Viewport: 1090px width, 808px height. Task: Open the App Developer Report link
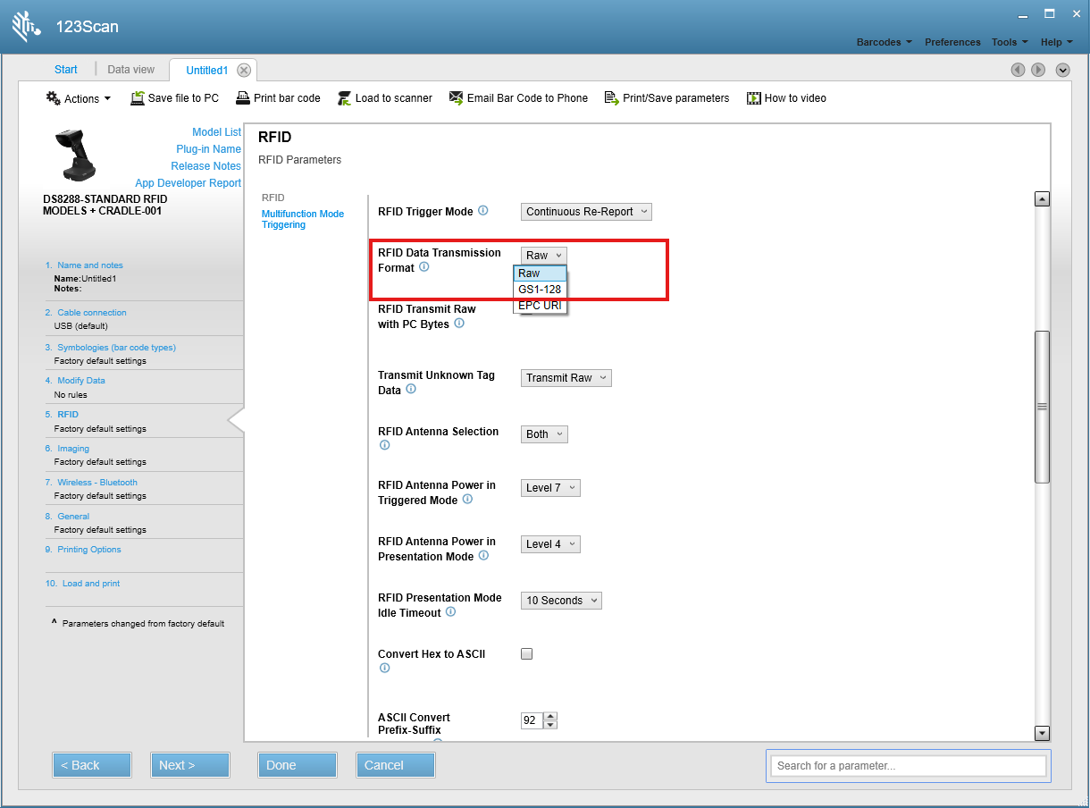click(189, 183)
